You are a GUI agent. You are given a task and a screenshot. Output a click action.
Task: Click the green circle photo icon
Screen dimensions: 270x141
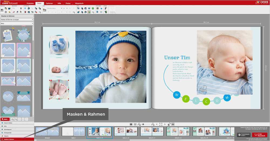click(x=93, y=8)
